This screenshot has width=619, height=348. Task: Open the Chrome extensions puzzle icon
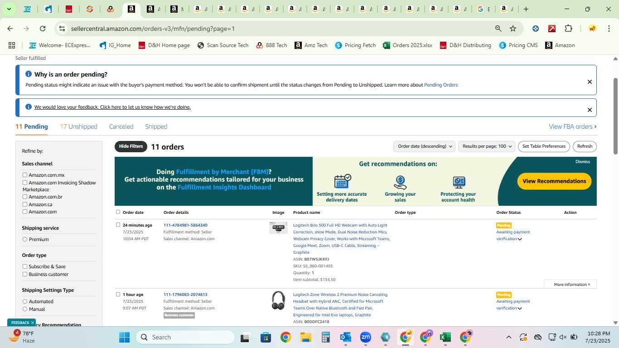(568, 29)
